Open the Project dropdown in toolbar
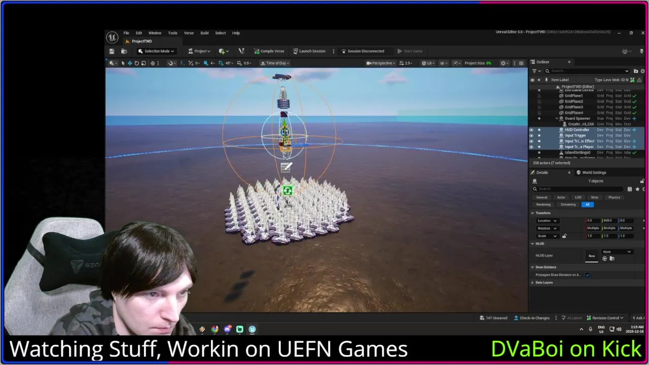 [x=198, y=51]
